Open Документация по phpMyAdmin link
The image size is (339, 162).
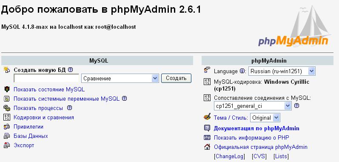(x=256, y=128)
